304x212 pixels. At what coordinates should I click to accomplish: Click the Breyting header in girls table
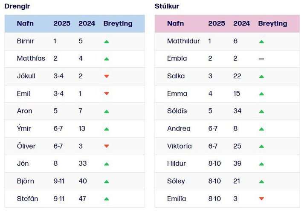(x=272, y=24)
